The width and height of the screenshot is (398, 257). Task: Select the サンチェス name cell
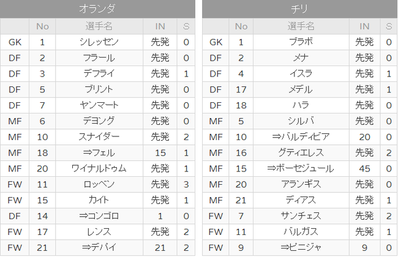(x=301, y=216)
